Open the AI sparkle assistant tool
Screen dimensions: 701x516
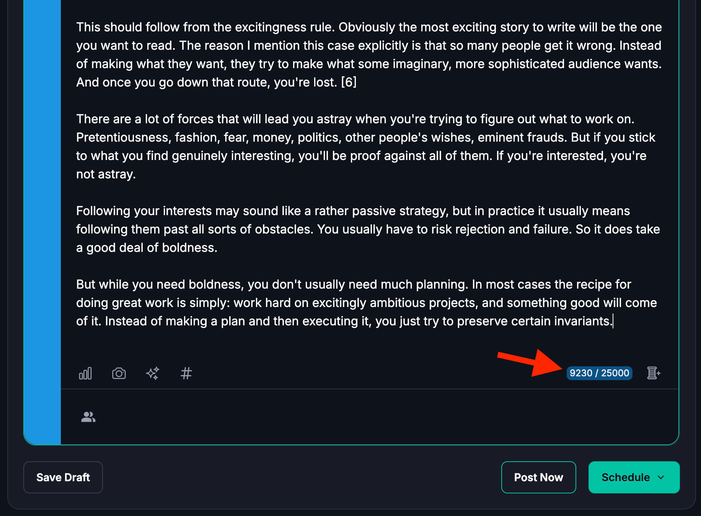(153, 373)
